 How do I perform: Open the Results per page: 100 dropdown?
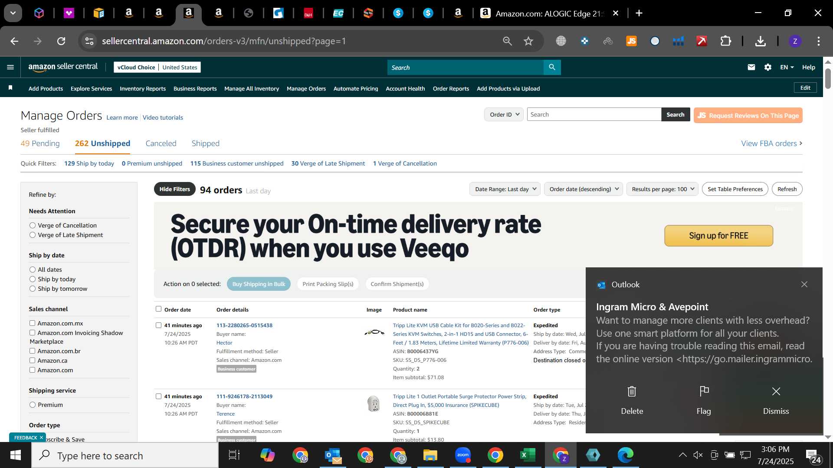pos(662,189)
